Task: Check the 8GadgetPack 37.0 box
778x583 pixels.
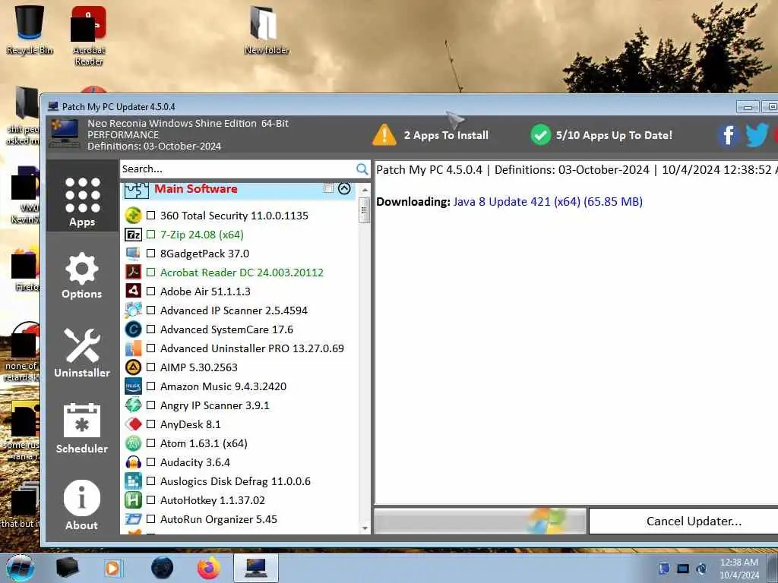Action: pyautogui.click(x=151, y=254)
